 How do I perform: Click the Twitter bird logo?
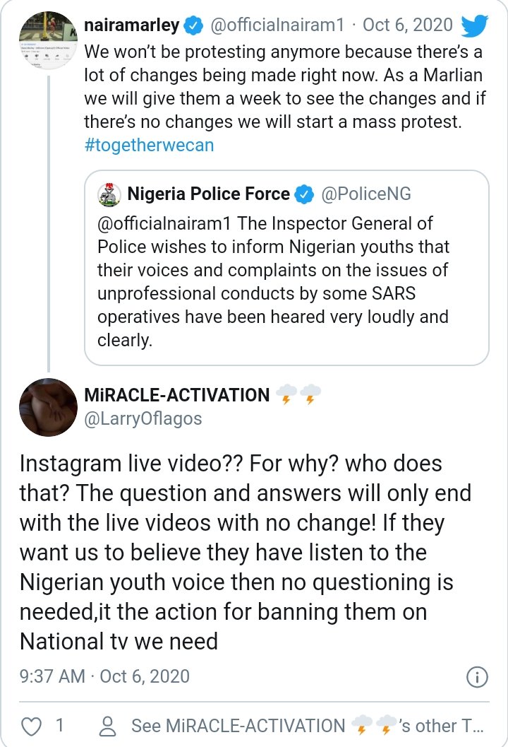pyautogui.click(x=474, y=26)
